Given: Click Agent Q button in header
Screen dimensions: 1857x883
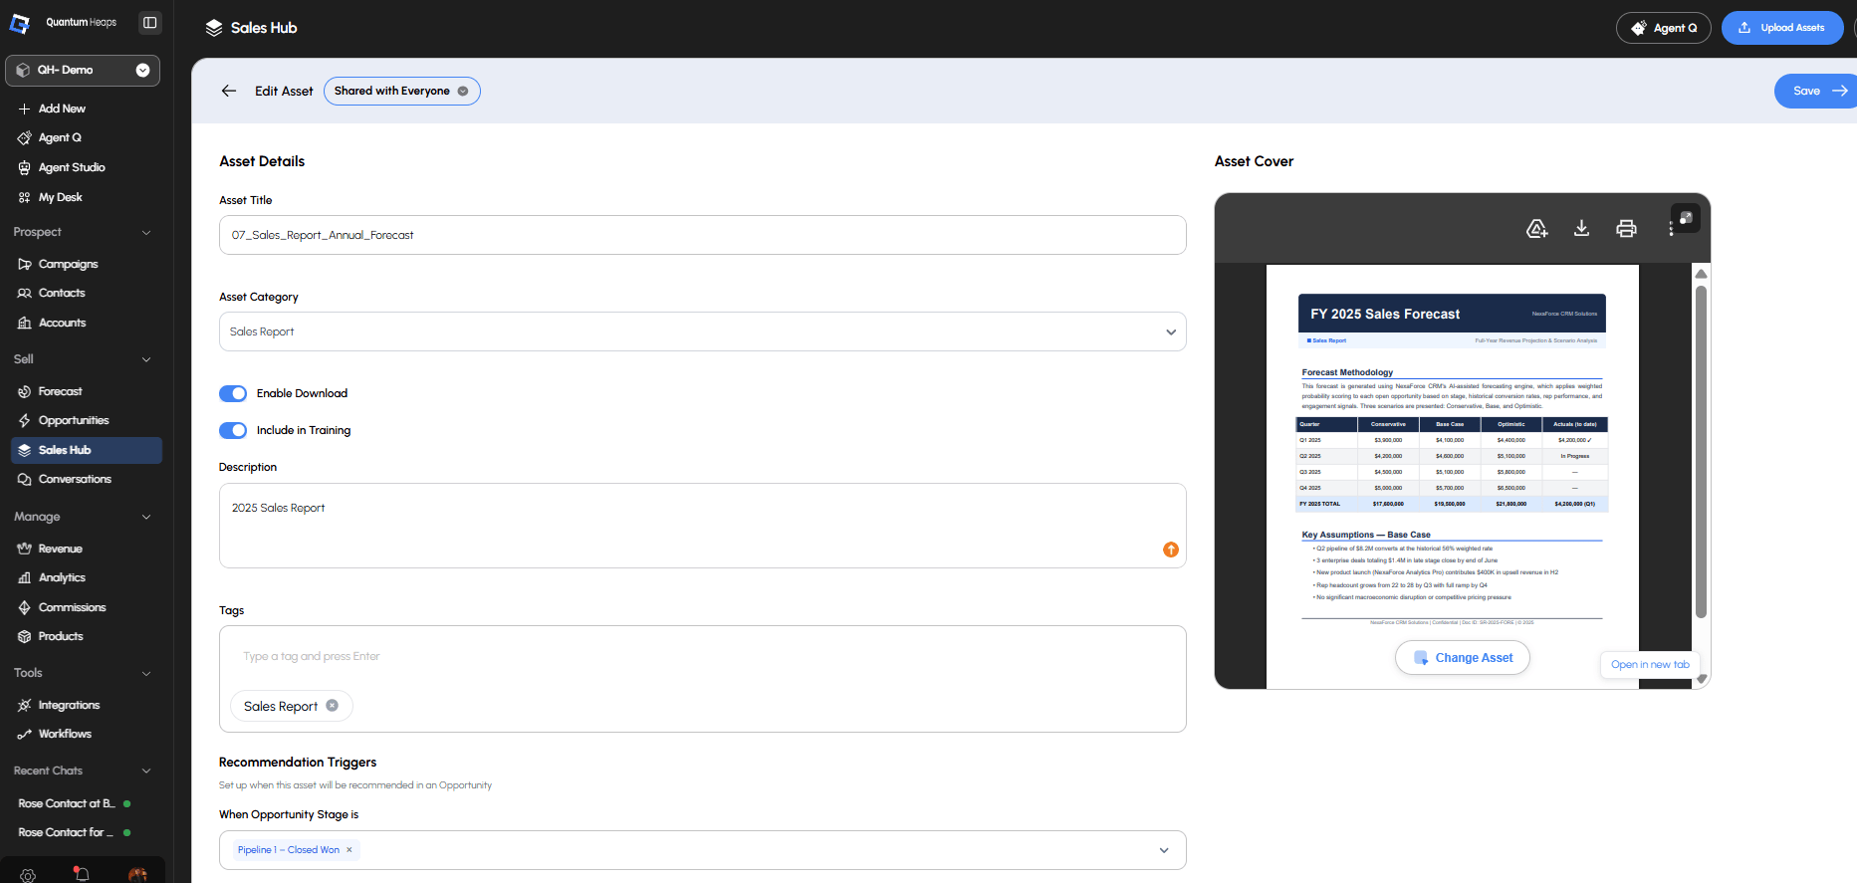Looking at the screenshot, I should click(x=1663, y=28).
